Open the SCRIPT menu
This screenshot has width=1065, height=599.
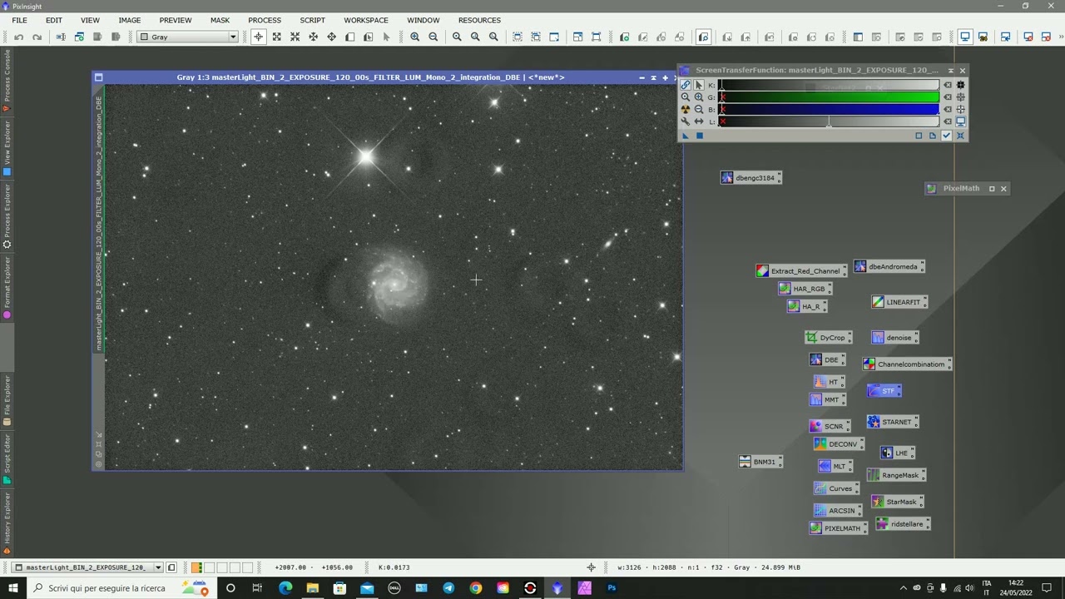(x=313, y=20)
